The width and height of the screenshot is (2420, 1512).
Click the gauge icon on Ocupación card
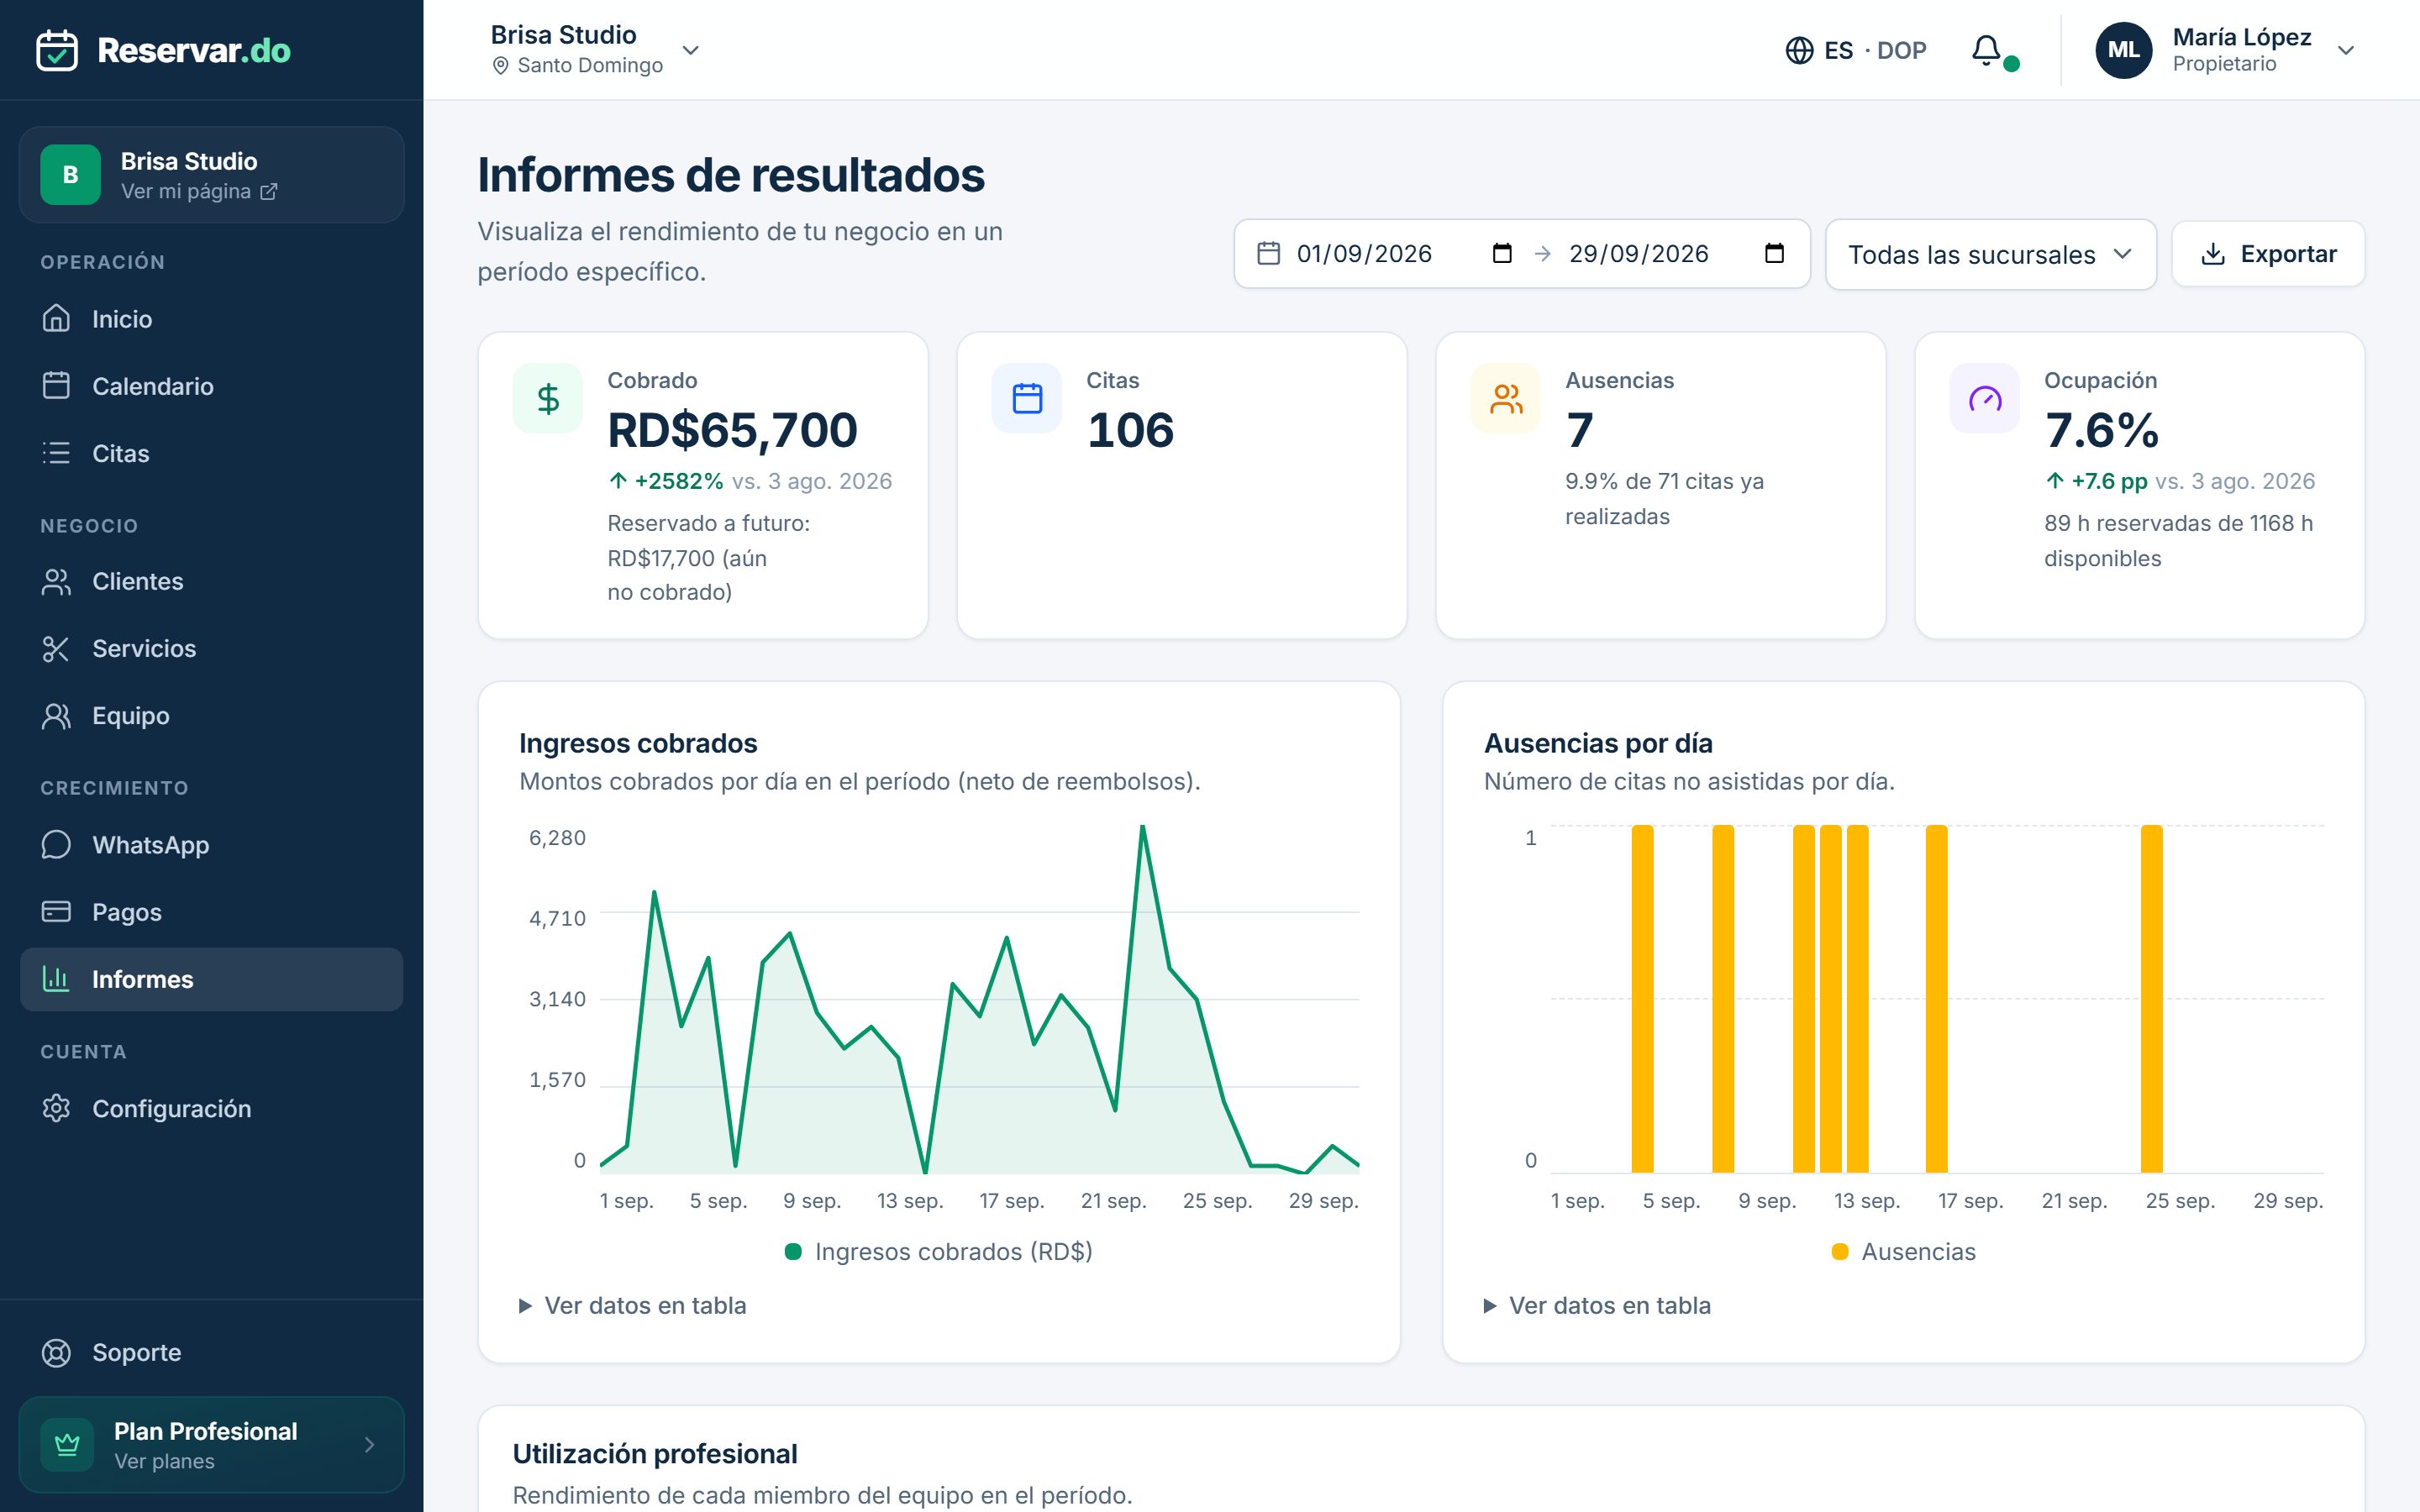1985,398
